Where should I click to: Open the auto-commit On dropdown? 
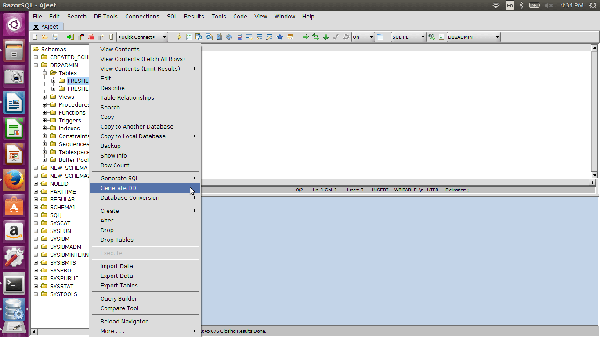(363, 37)
